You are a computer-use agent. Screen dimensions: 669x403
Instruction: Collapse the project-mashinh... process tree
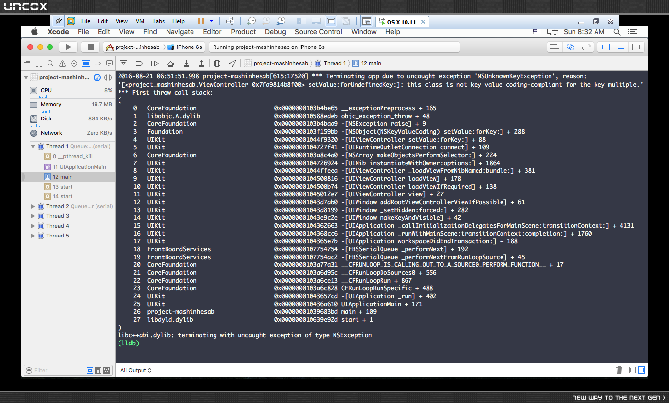tap(26, 77)
